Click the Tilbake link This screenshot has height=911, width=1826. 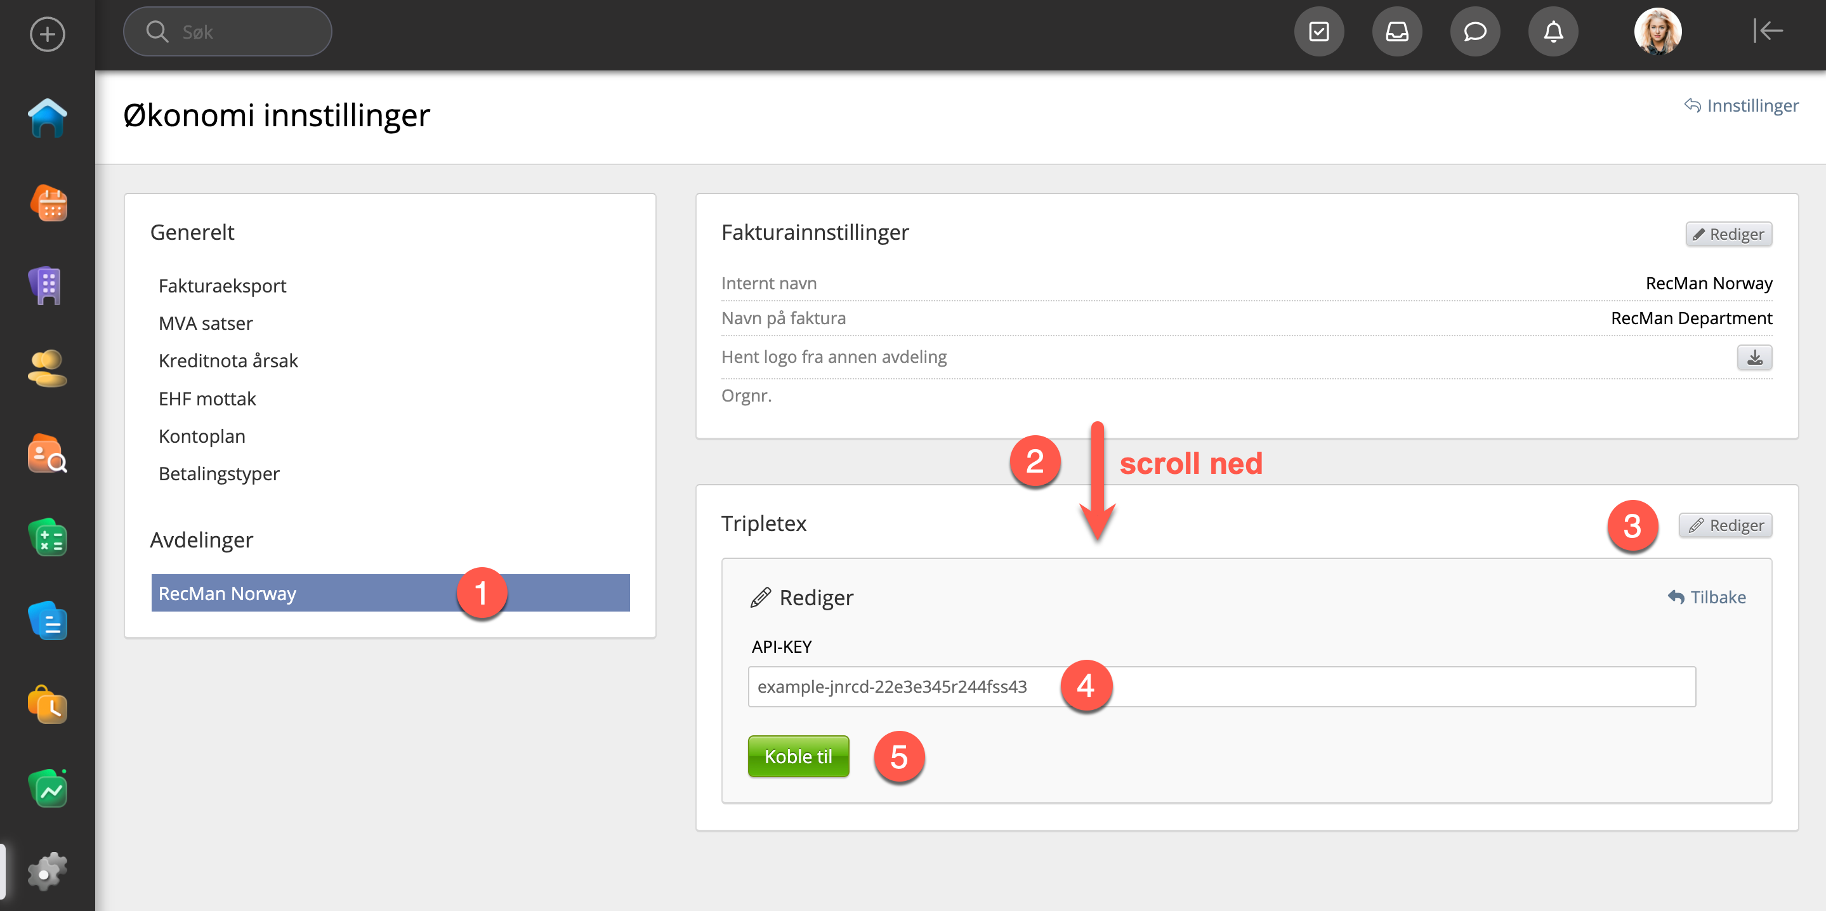coord(1707,597)
